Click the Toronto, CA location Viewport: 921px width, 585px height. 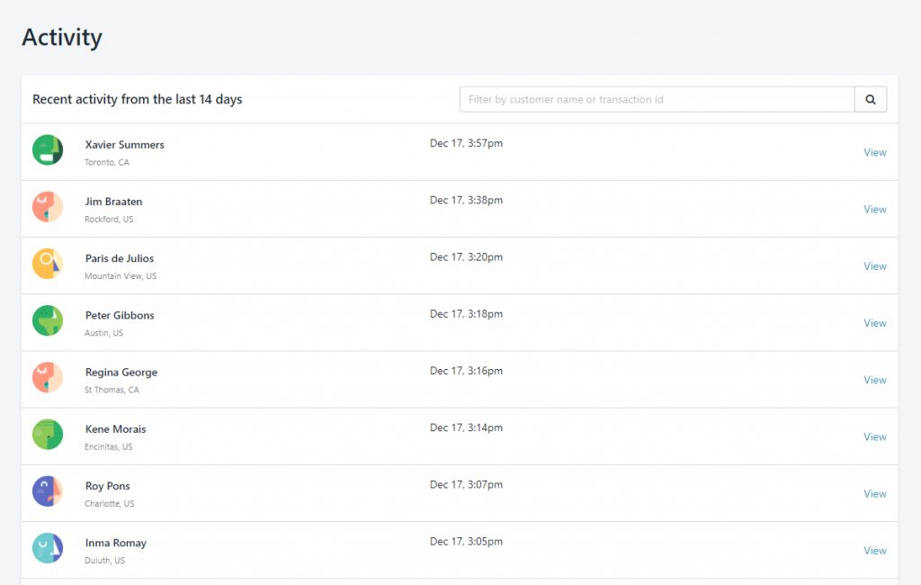pos(107,162)
